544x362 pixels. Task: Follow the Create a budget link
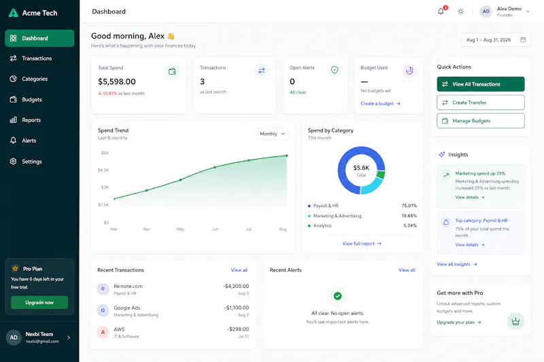click(380, 104)
